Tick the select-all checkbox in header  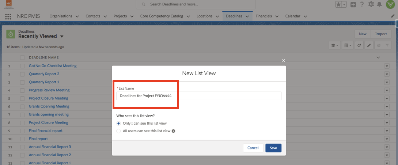(x=22, y=57)
